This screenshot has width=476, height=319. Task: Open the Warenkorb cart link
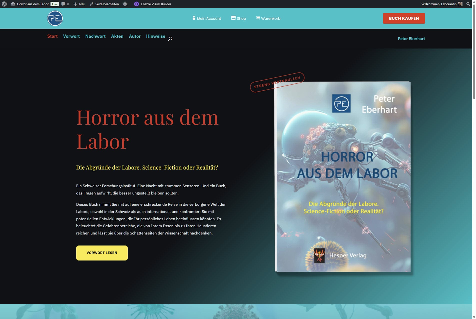(268, 18)
